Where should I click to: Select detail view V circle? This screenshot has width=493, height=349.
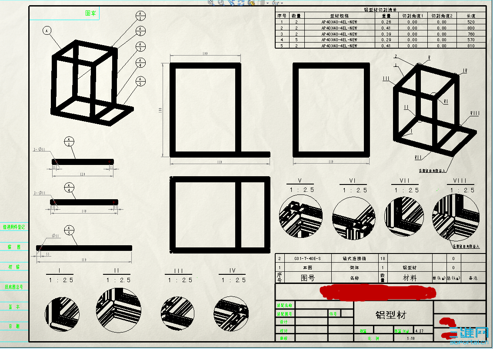[301, 216]
